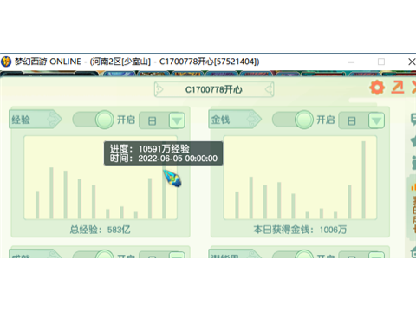Viewport: 416px width, 312px height.
Task: Click the 总经验: 583亿 label
Action: (x=100, y=230)
